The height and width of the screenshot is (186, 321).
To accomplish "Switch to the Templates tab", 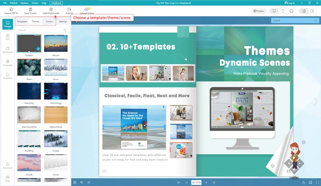I will pyautogui.click(x=22, y=21).
